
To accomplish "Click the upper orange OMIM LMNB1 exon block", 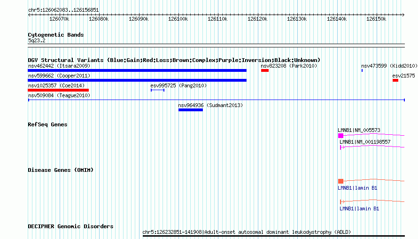I will click(x=341, y=181).
